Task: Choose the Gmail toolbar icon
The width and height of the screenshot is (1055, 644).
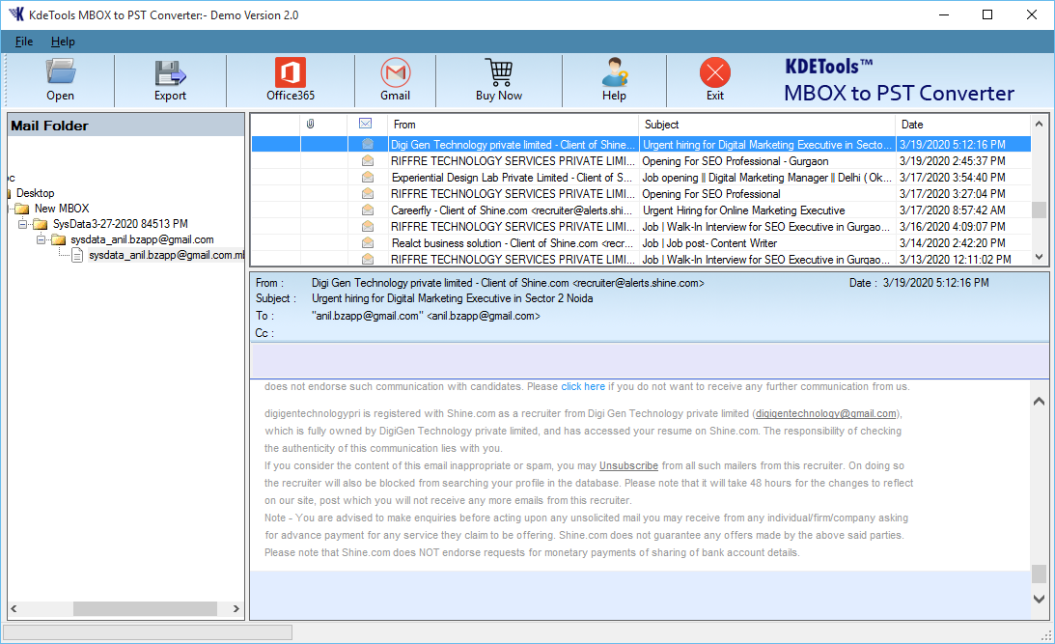Action: [x=395, y=72]
